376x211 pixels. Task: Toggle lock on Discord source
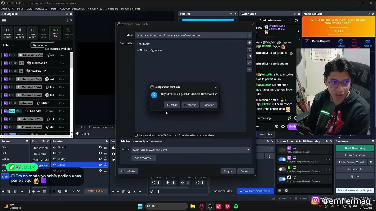point(105,147)
